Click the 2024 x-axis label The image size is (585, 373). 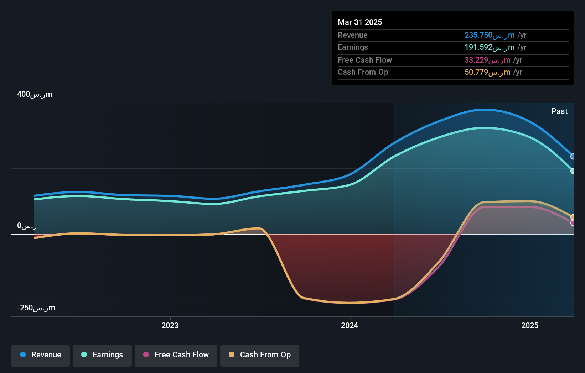(350, 326)
